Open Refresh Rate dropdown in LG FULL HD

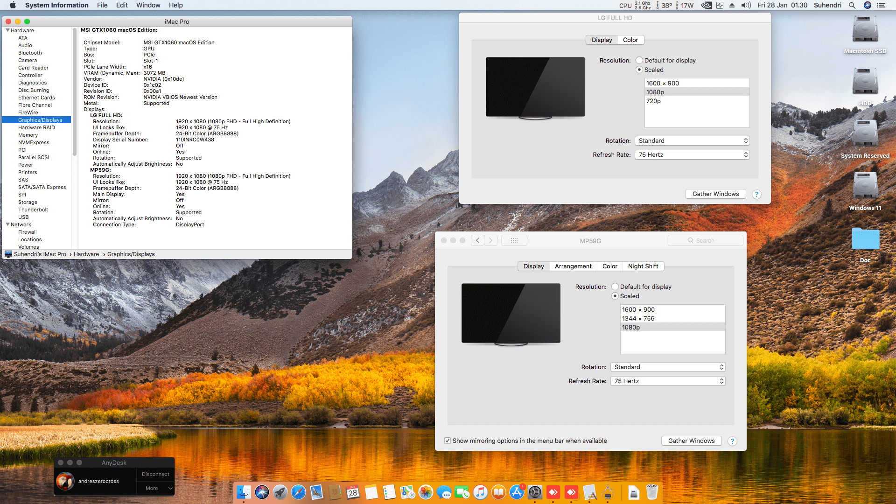(692, 154)
